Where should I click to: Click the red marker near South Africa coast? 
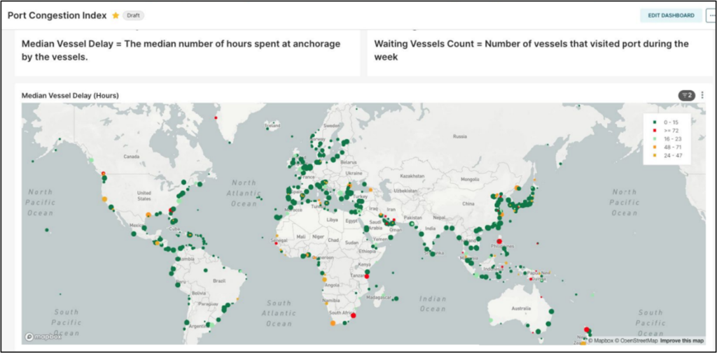click(354, 315)
